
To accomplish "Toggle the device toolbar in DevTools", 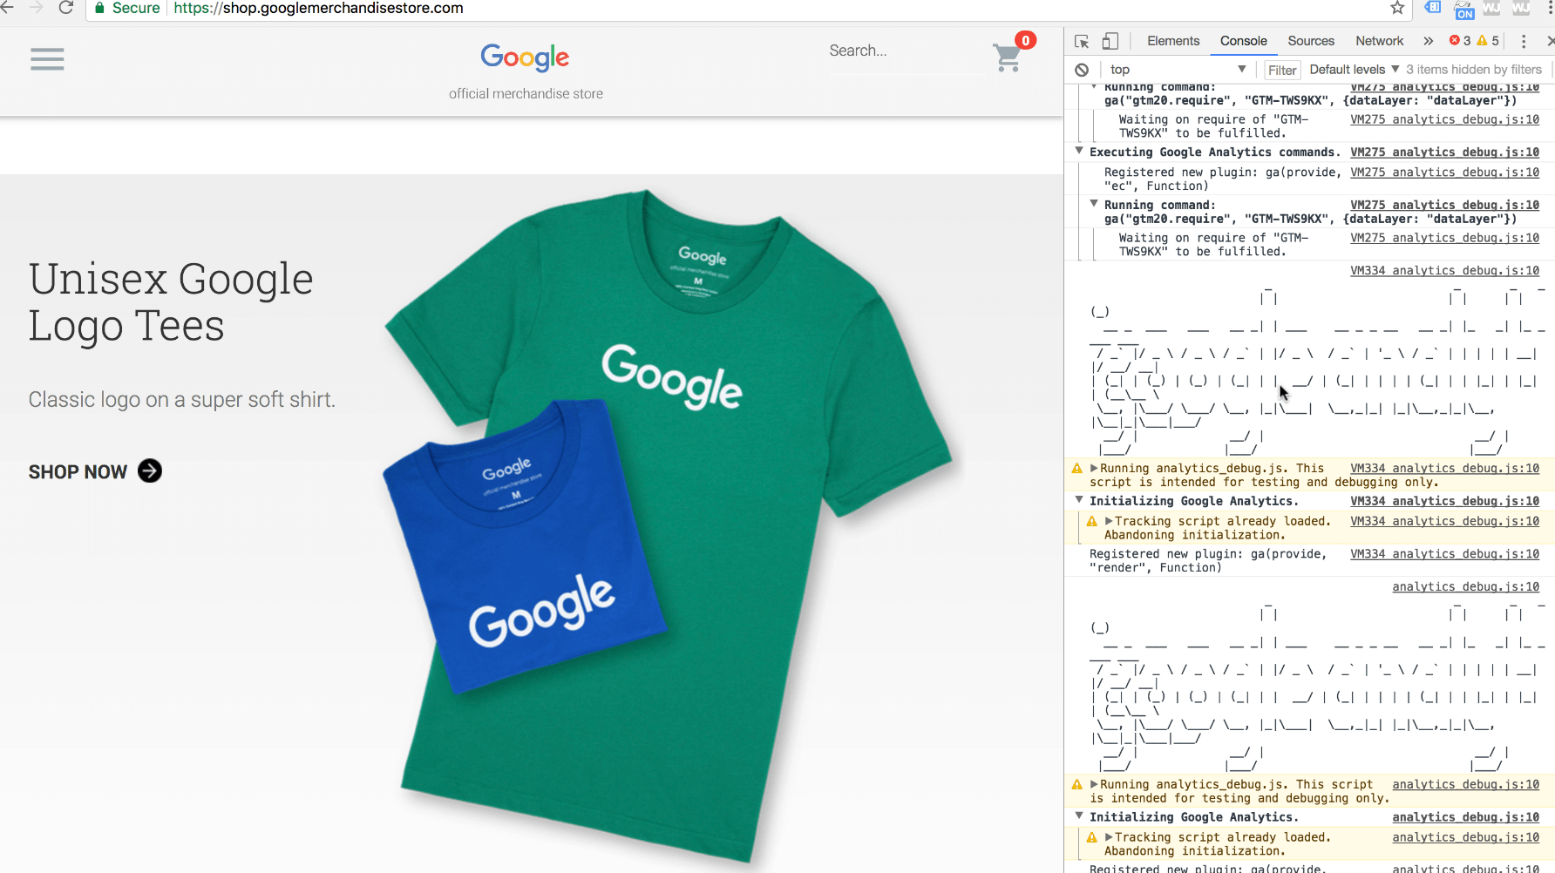I will pyautogui.click(x=1110, y=41).
